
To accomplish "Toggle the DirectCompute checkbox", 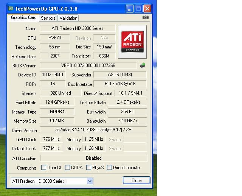I will coord(109,167).
